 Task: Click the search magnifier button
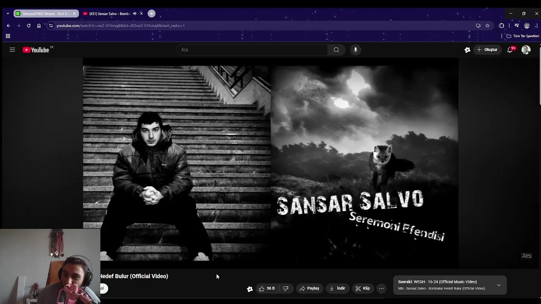pos(336,50)
